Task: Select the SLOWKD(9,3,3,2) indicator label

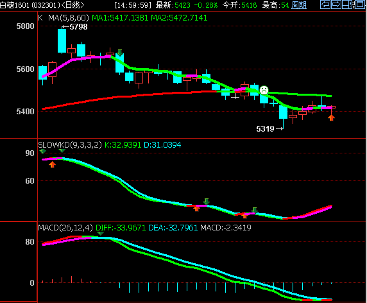Action: point(70,144)
